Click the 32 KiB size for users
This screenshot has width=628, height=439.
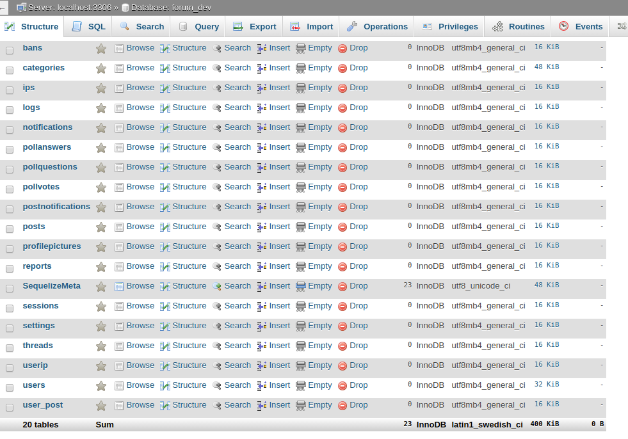(547, 384)
